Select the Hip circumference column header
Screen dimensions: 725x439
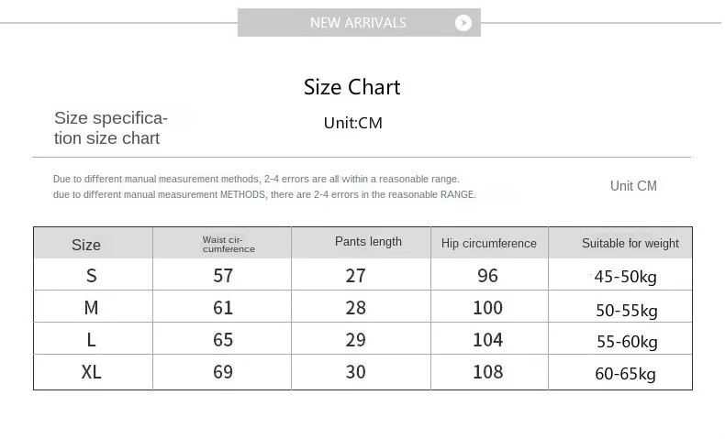pos(489,243)
